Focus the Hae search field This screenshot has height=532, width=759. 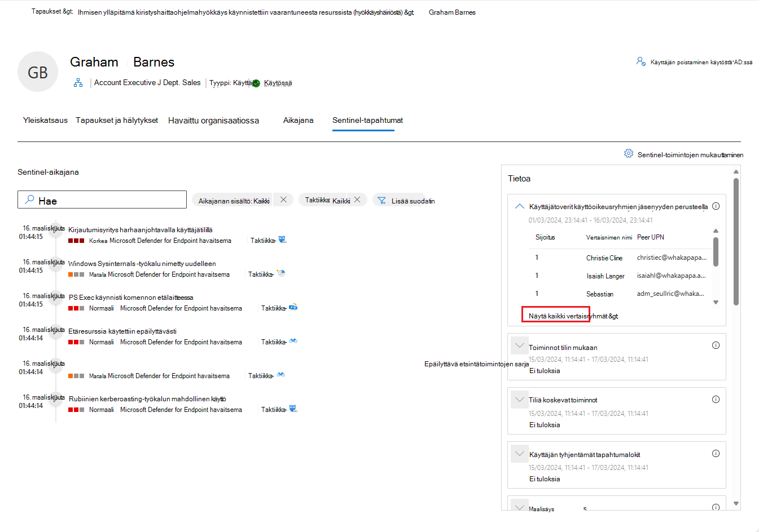(102, 200)
